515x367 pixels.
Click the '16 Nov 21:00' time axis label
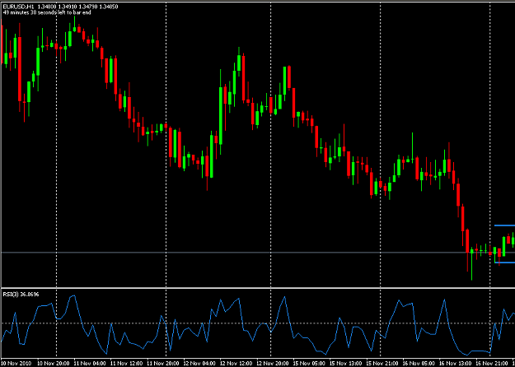coord(492,364)
